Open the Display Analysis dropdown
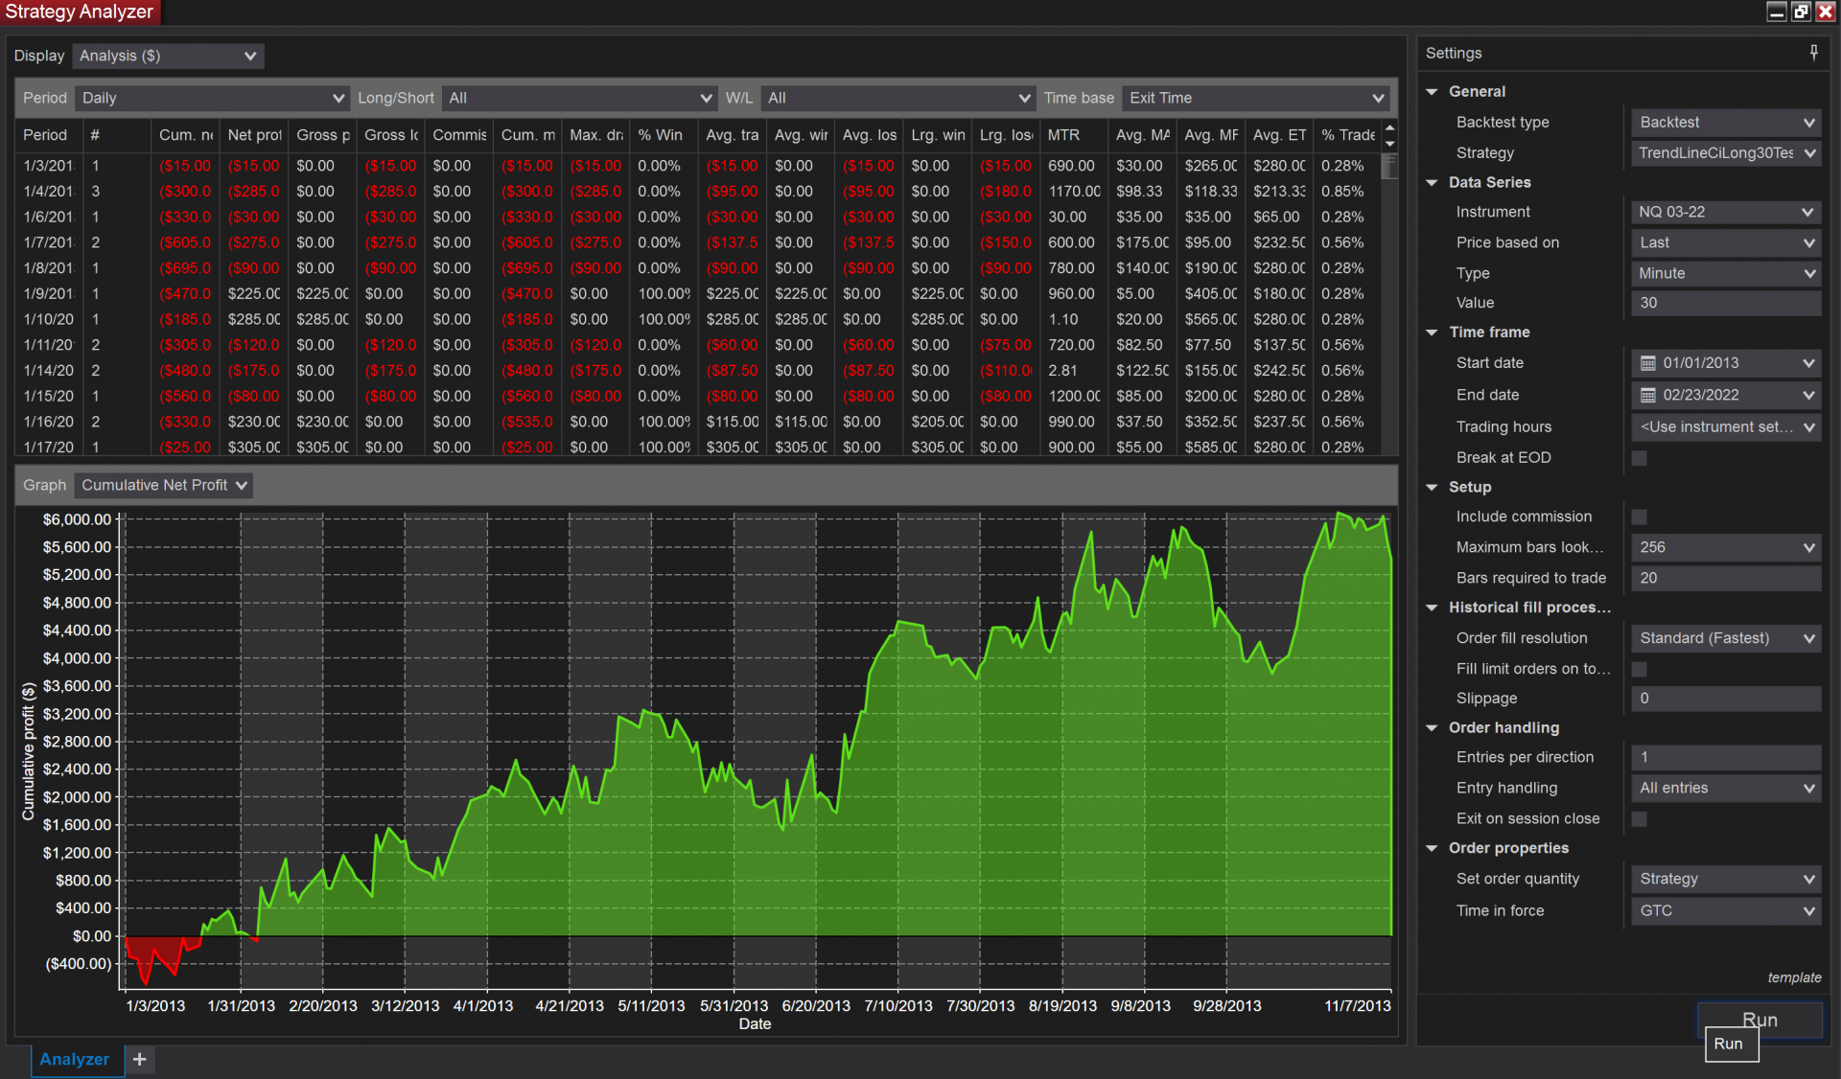The width and height of the screenshot is (1841, 1079). pos(168,56)
